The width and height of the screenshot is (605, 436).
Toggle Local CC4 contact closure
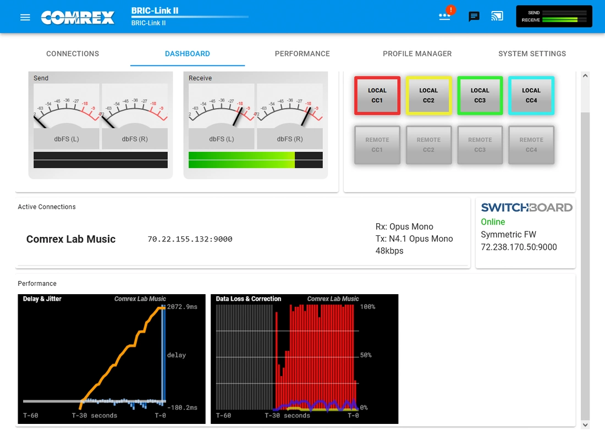point(531,96)
